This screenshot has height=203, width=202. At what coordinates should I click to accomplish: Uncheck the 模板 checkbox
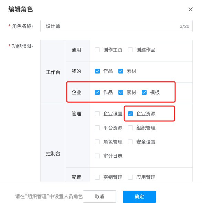[x=144, y=92]
